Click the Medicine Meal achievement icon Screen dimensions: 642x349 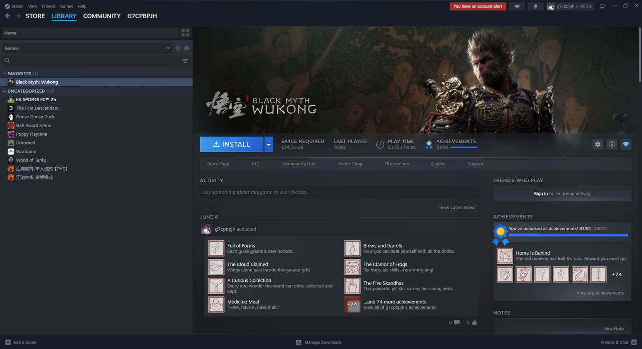pyautogui.click(x=216, y=304)
